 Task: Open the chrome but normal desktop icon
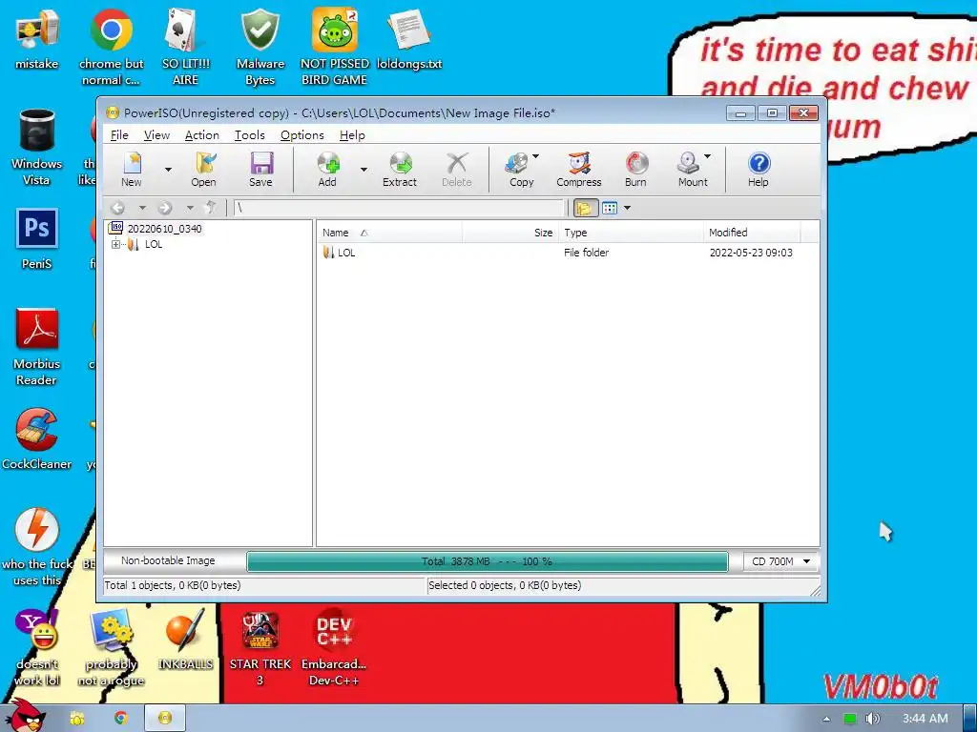[111, 48]
